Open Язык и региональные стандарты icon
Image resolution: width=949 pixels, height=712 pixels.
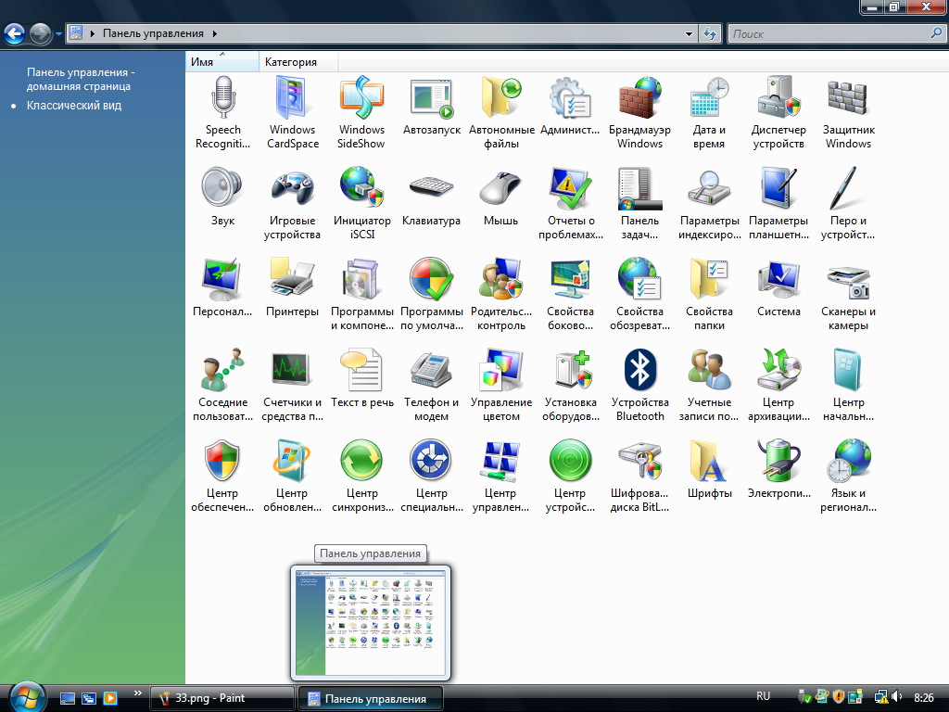[x=848, y=461]
